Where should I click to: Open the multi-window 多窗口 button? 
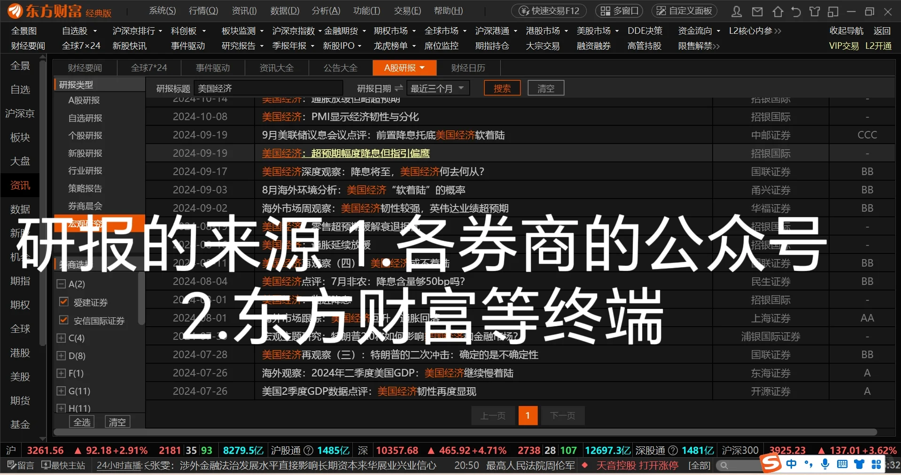(x=620, y=11)
